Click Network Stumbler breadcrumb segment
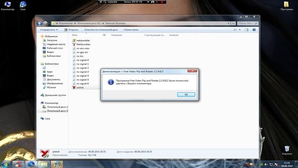The image size is (298, 168). (115, 23)
